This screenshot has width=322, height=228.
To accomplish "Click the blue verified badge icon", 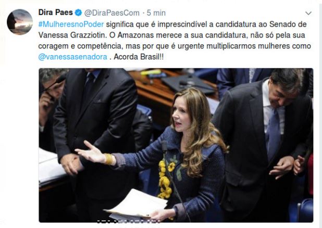I will [x=78, y=12].
